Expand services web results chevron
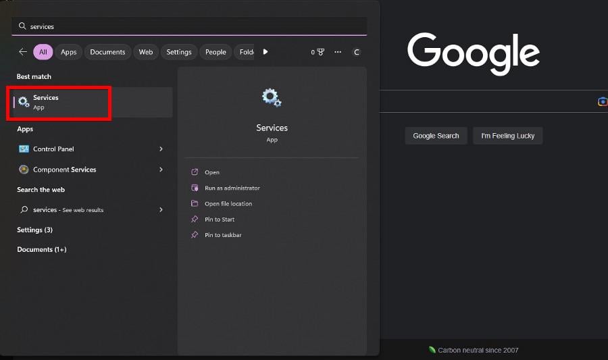Image resolution: width=608 pixels, height=360 pixels. pos(161,209)
